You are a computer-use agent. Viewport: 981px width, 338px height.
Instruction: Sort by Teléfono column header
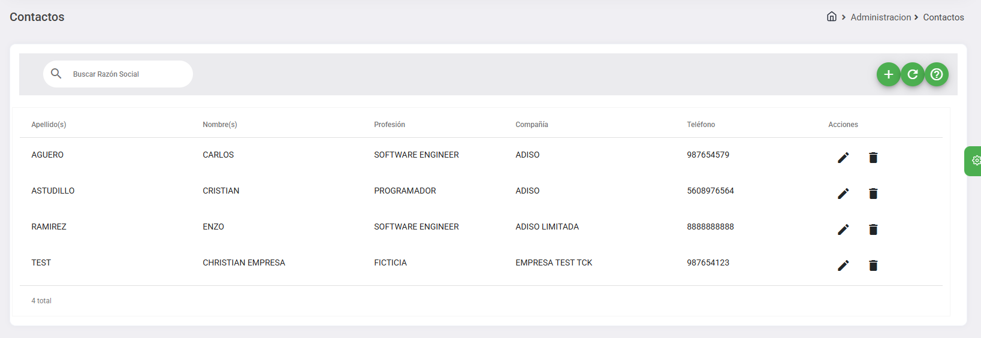pos(701,125)
